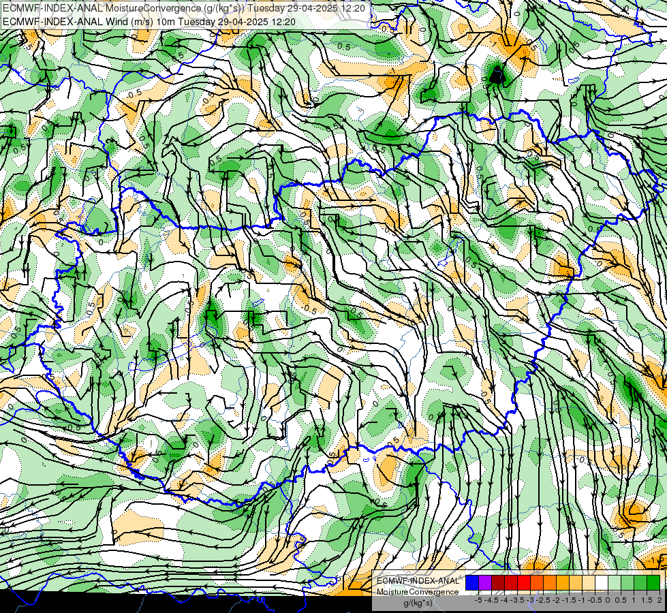Choose the red swatch between -4 and -3.5

511,582
